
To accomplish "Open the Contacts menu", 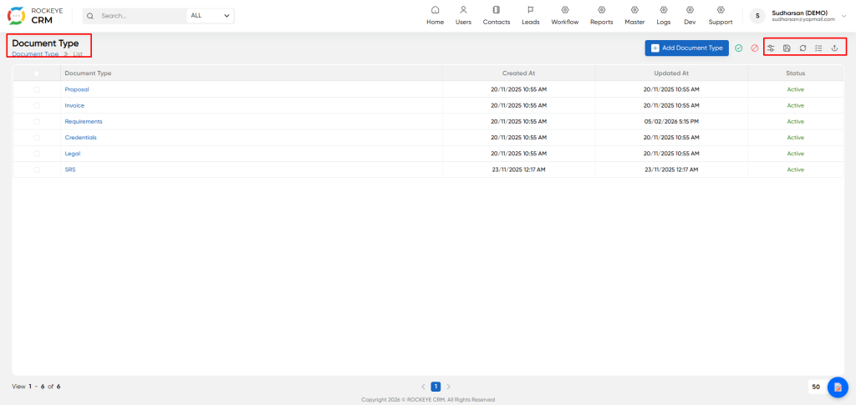I will [x=497, y=16].
